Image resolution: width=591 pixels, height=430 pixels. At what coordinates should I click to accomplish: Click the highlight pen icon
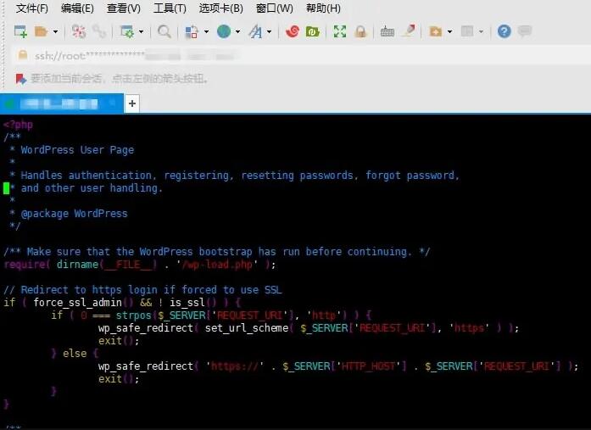[x=409, y=31]
